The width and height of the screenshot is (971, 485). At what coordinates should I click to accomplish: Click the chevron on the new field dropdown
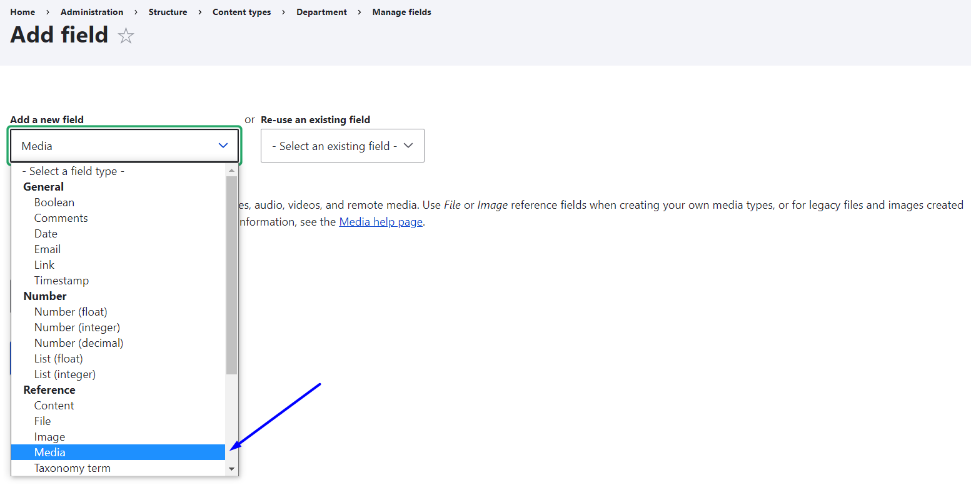223,145
